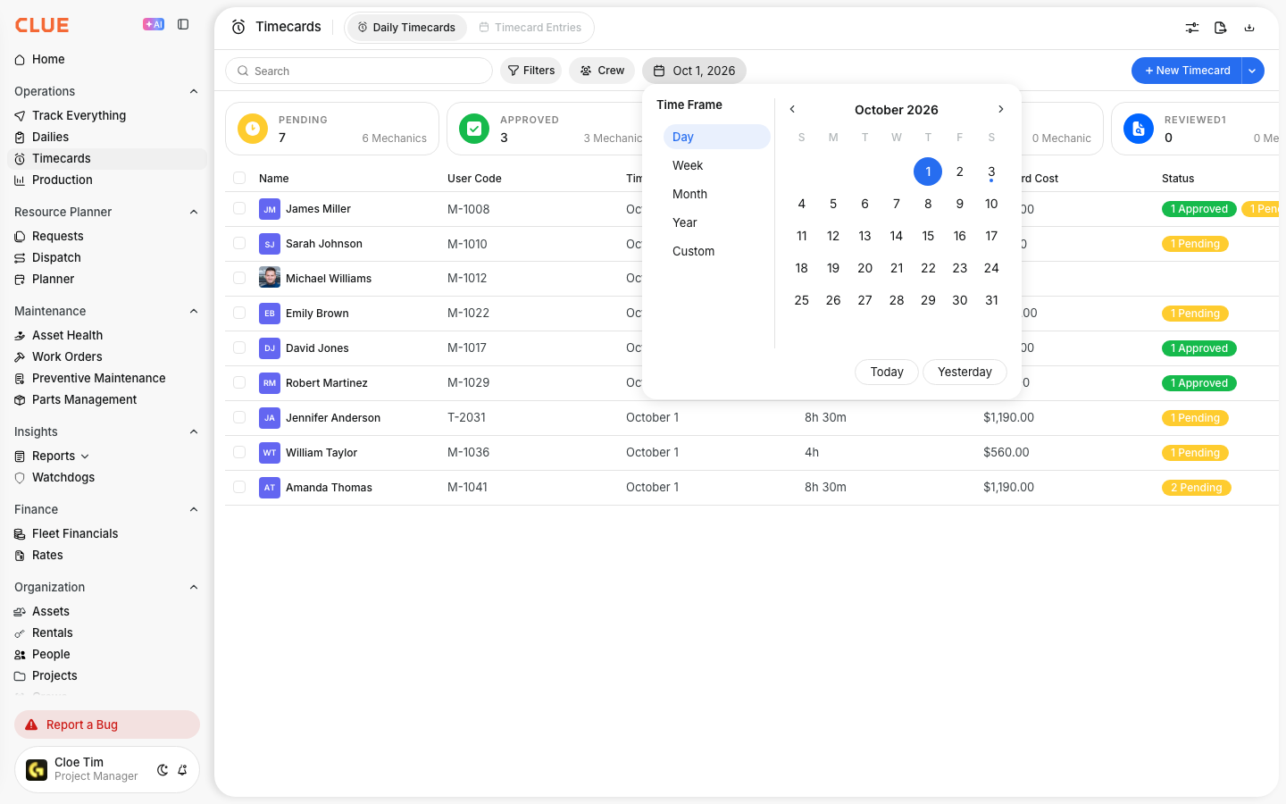This screenshot has height=804, width=1286.
Task: Click the Yesterday button
Action: click(964, 372)
